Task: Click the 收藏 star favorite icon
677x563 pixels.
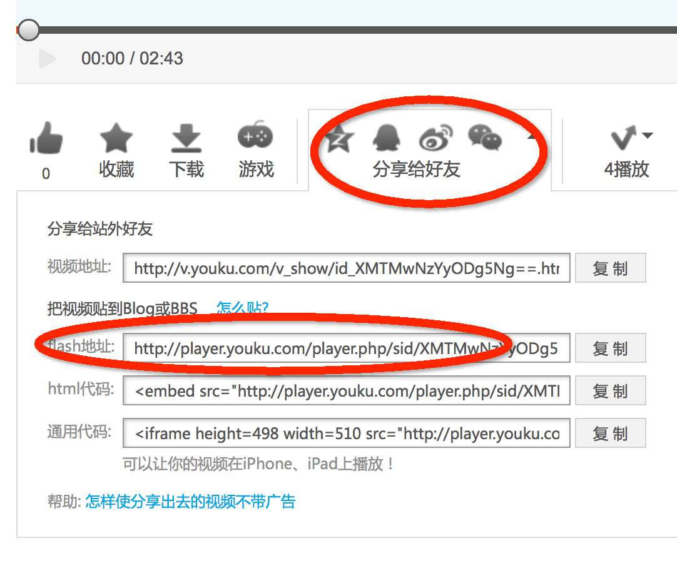Action: click(116, 138)
